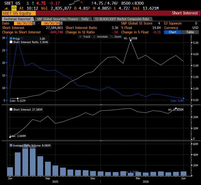Click the Sep label on the time axis
201x185 pixels.
[x=48, y=178]
